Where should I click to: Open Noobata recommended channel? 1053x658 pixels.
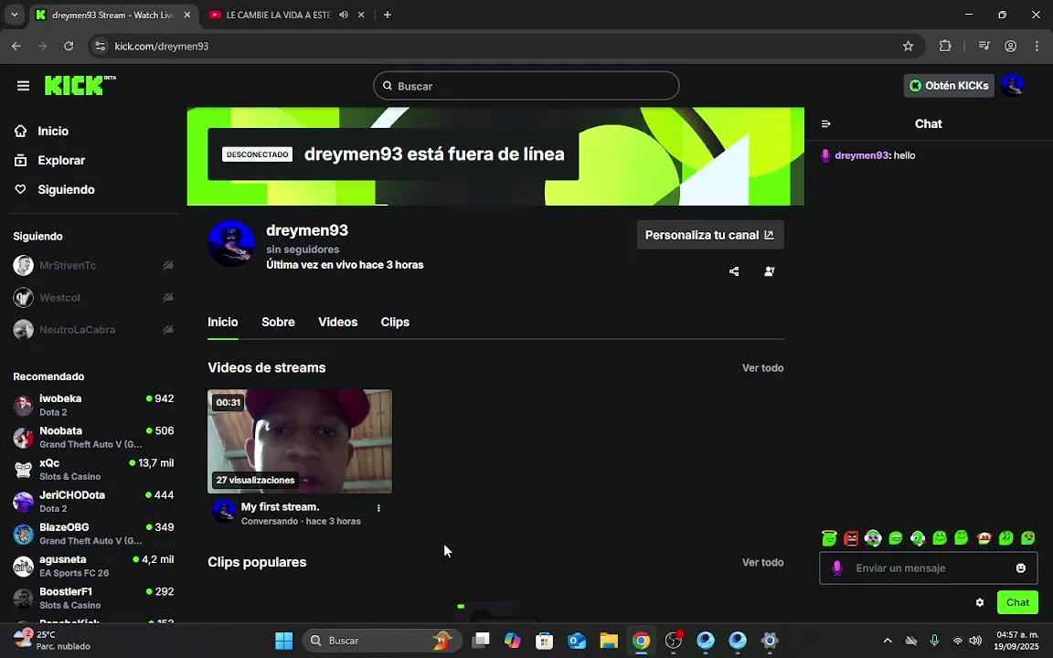click(x=93, y=437)
